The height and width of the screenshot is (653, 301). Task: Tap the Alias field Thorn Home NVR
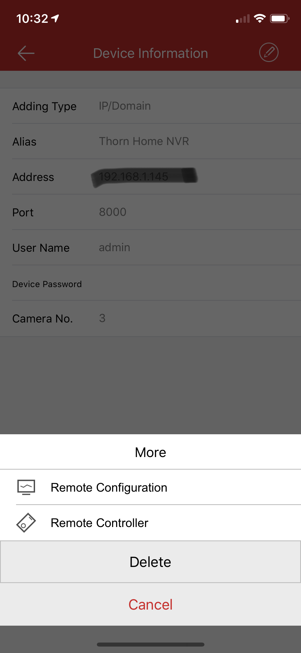click(144, 141)
